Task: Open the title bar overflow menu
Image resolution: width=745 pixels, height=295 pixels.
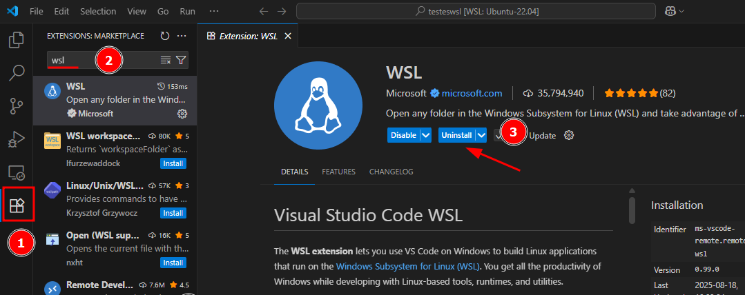Action: [214, 11]
